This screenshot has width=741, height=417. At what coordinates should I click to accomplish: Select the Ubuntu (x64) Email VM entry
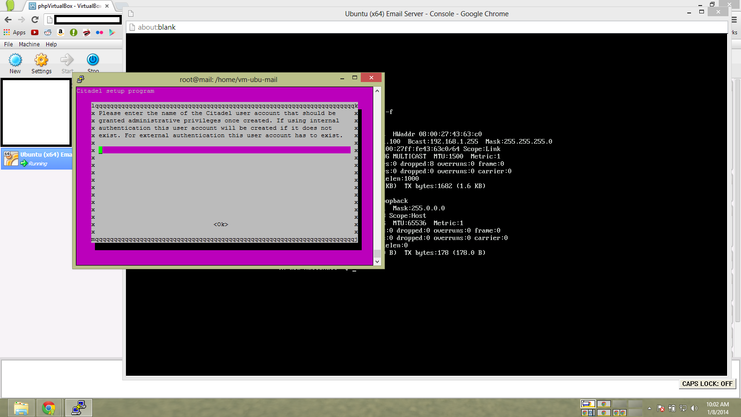37,159
